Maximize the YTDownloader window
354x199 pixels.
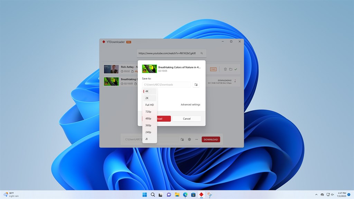231,41
